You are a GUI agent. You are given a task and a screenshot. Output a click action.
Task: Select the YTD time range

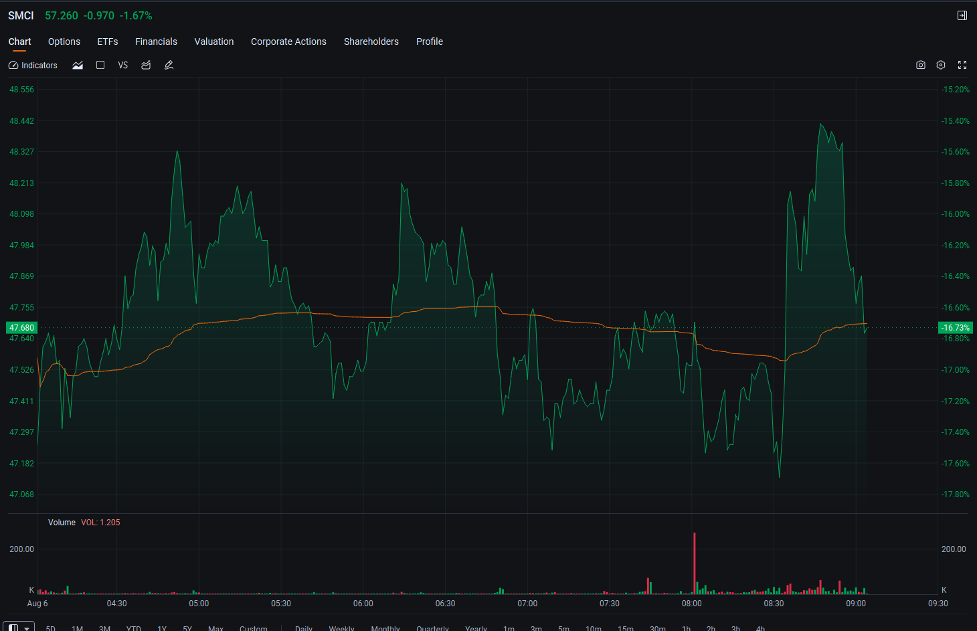click(x=134, y=628)
